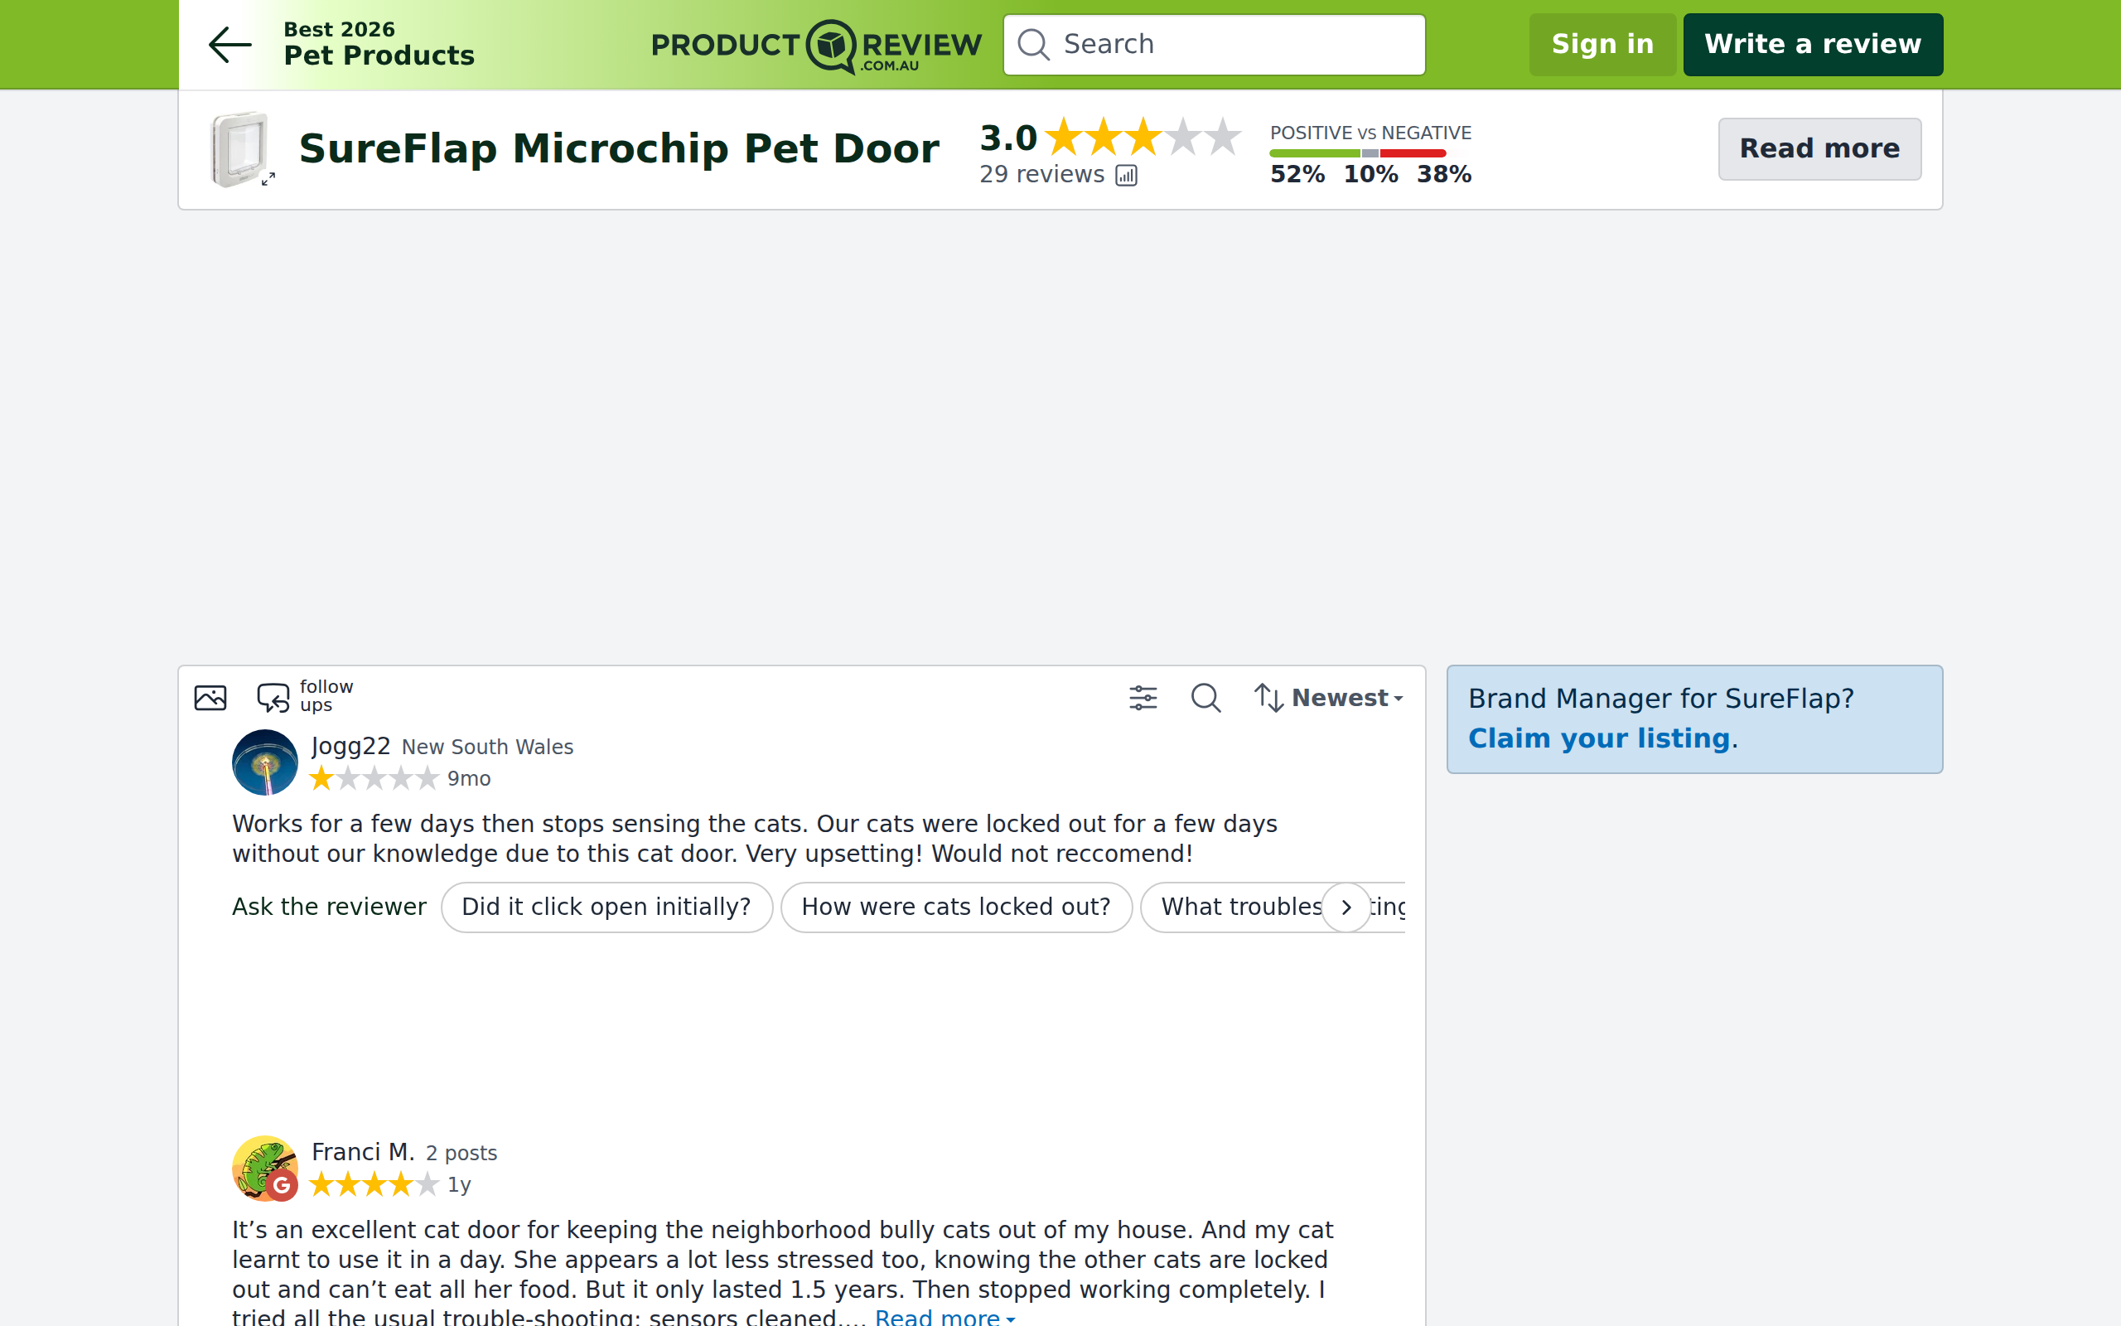The height and width of the screenshot is (1326, 2121).
Task: Click the positive vs negative bar
Action: pyautogui.click(x=1357, y=153)
